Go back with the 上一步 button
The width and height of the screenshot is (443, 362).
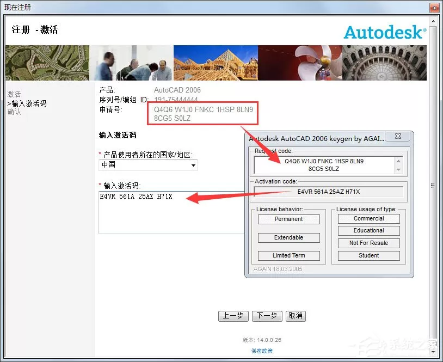point(233,316)
